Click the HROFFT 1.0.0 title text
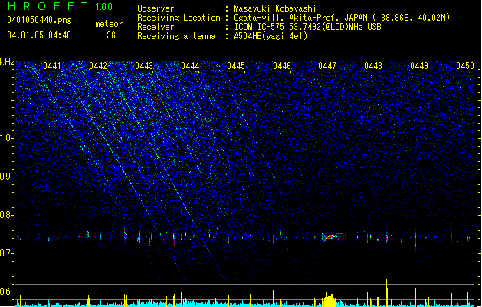 pos(61,6)
